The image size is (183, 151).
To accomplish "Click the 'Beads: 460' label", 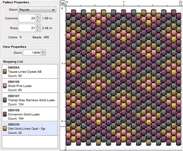I will 41,37.
